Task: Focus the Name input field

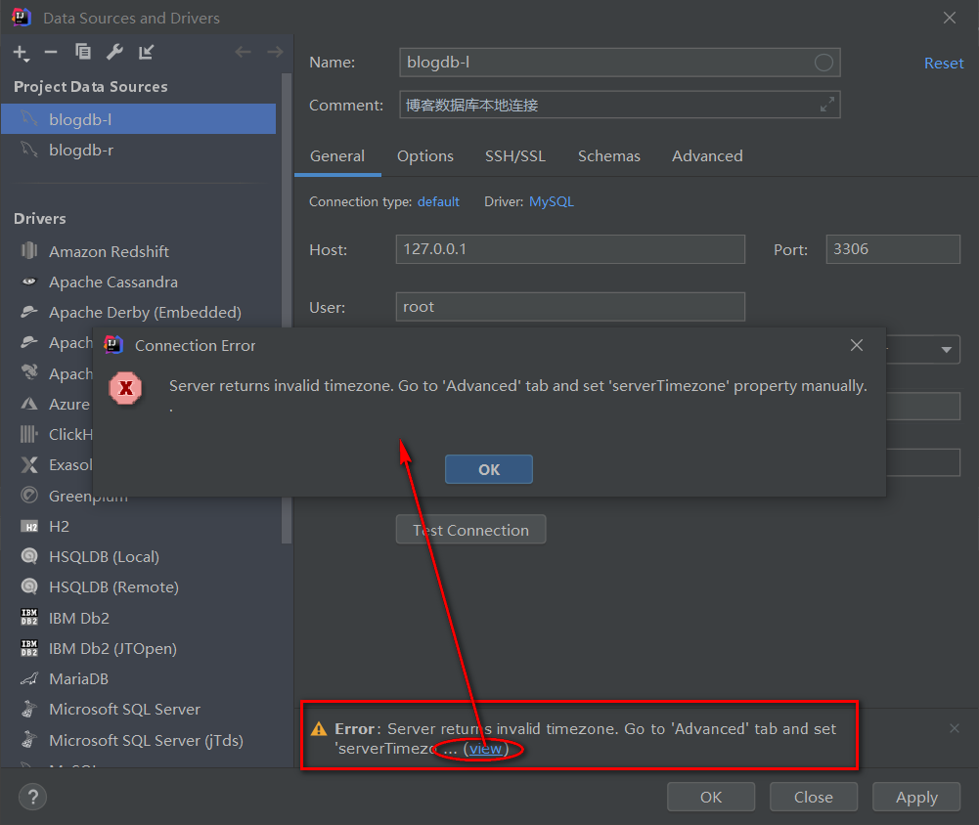Action: point(619,63)
